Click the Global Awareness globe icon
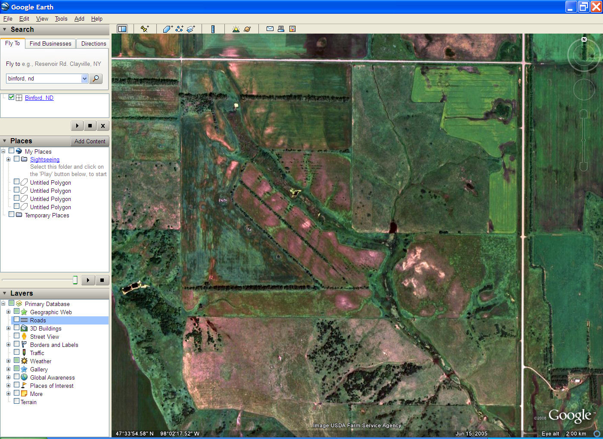 tap(24, 377)
